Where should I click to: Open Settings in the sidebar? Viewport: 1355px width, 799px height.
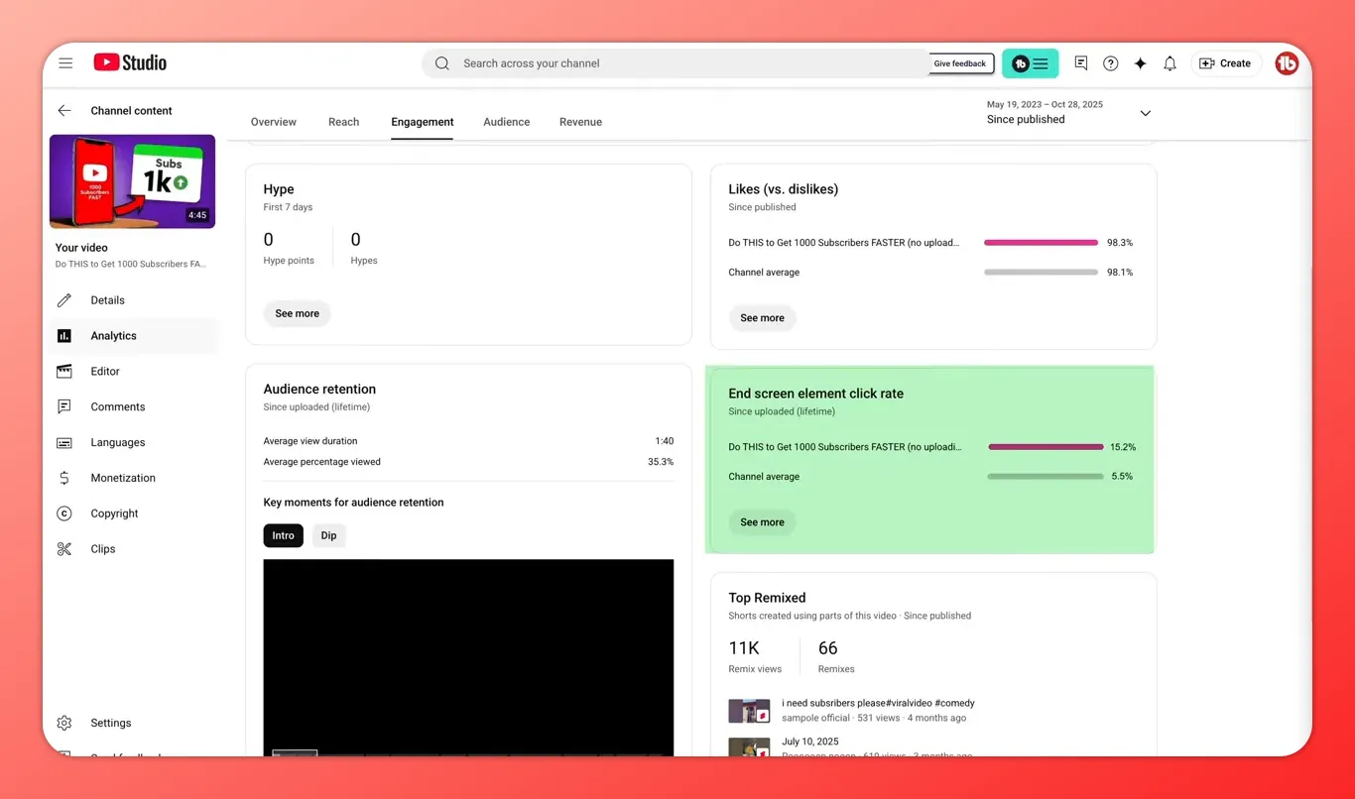[x=133, y=724]
